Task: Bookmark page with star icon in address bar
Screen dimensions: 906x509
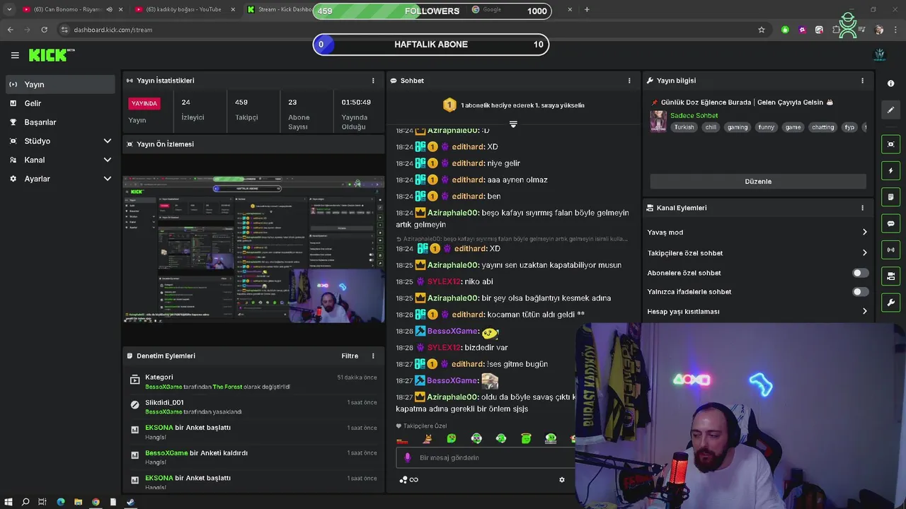Action: coord(762,30)
